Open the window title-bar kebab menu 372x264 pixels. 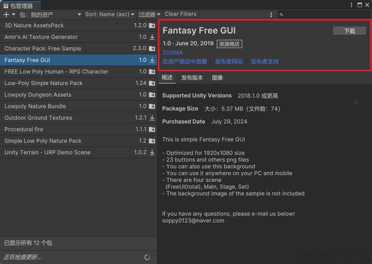pyautogui.click(x=352, y=5)
